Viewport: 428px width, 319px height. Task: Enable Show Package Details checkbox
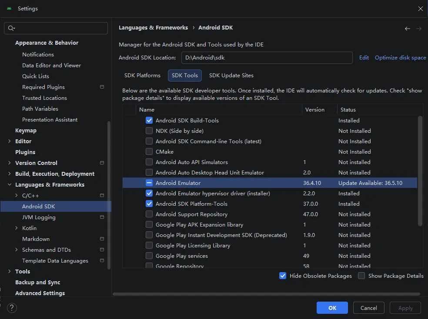(x=361, y=276)
